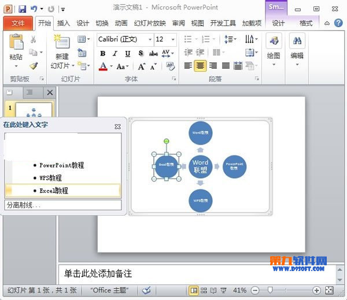Align text right
The image size is (347, 300).
(213, 65)
